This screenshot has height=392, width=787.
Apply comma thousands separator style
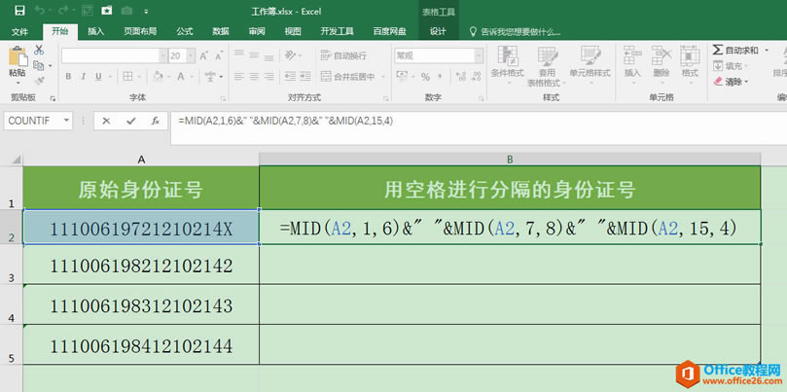pos(440,77)
